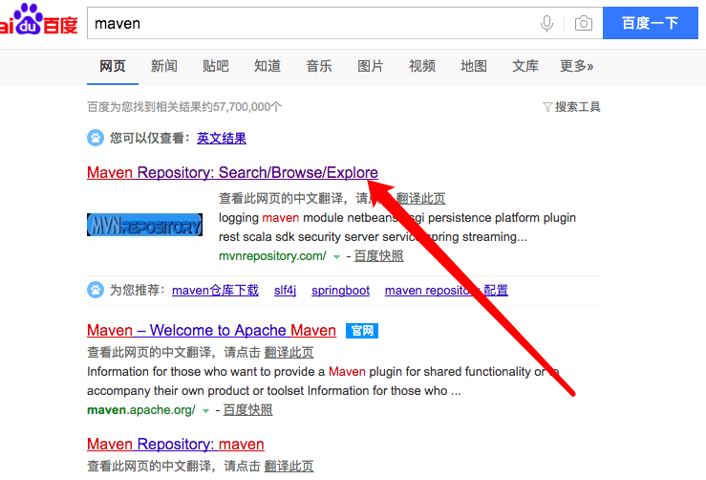Screen dimensions: 706x480
Task: Click the 官网 badge
Action: (362, 331)
